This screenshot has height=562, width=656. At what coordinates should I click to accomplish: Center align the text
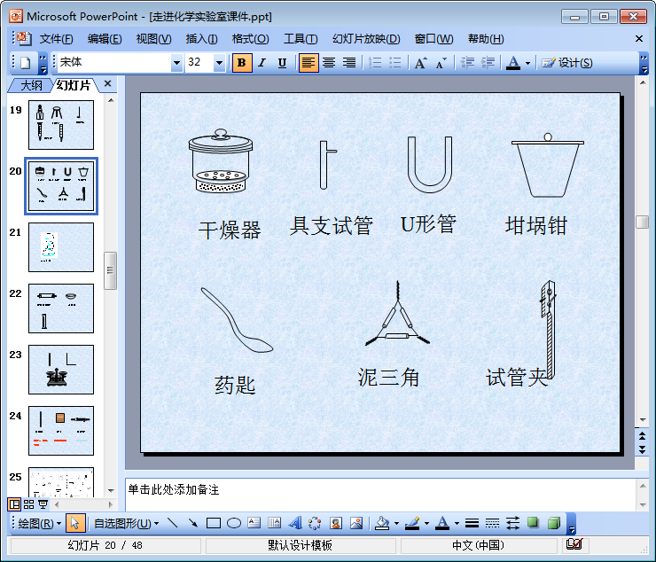point(329,63)
